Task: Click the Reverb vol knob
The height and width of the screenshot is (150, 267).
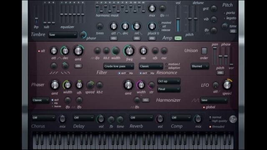Action: click(x=160, y=119)
